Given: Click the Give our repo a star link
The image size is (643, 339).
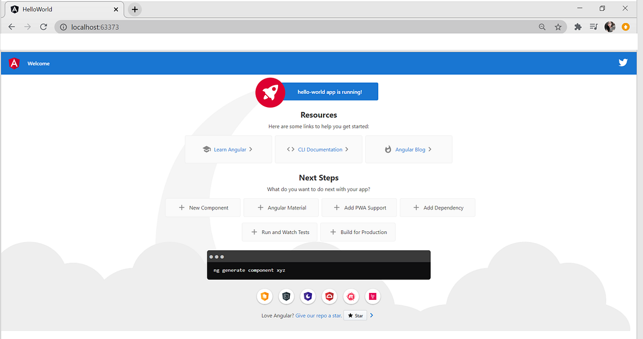Looking at the screenshot, I should (x=318, y=315).
